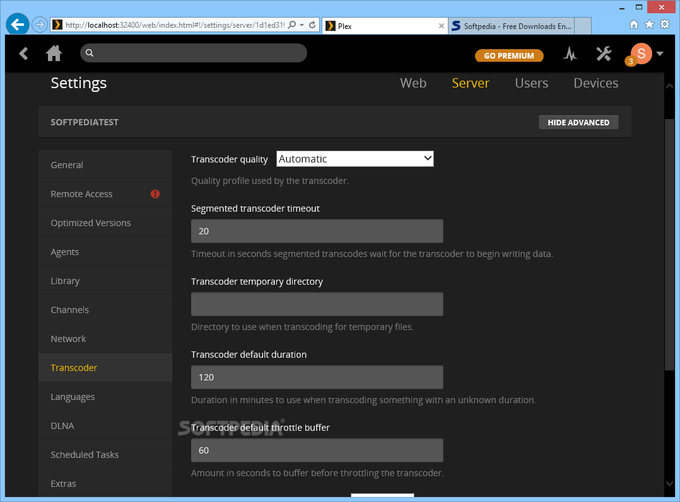Click the Plex back chevron
The image size is (680, 502).
click(23, 54)
